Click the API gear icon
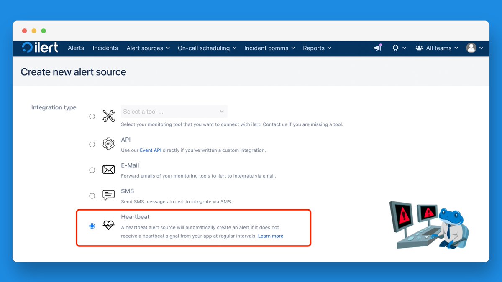Screen dimensions: 502x282 108,144
